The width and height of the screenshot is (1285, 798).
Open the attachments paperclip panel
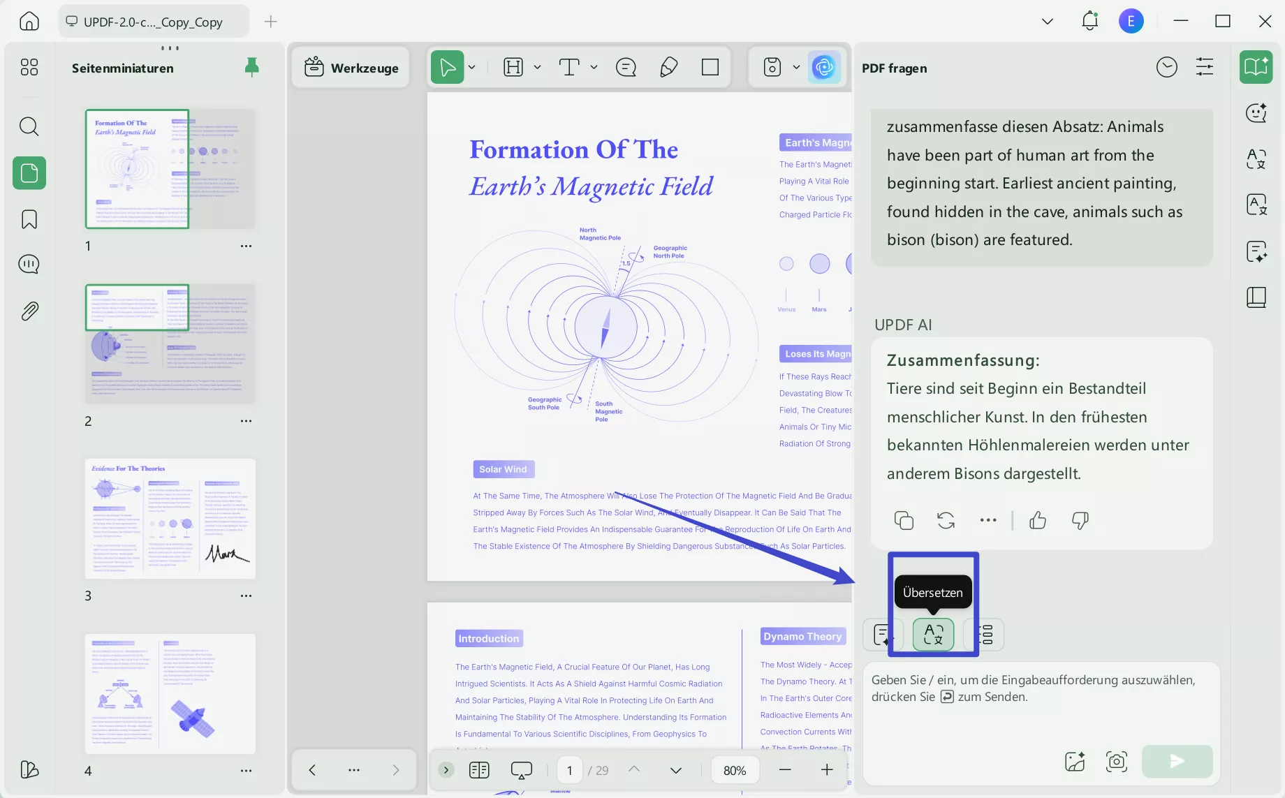point(29,311)
